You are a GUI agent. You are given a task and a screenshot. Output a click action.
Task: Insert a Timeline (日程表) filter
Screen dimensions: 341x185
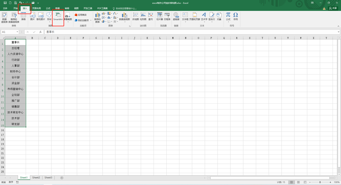pyautogui.click(x=167, y=16)
